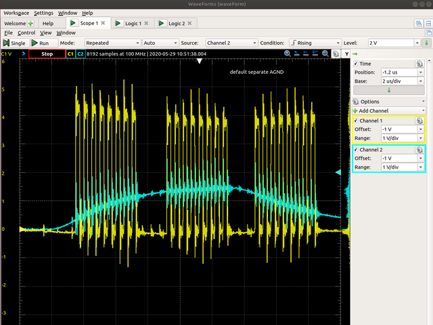Click second magnifier icon in plot toolbar
This screenshot has height=325, width=433.
[x=325, y=53]
